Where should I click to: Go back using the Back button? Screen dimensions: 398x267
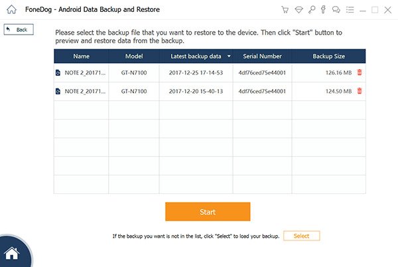coord(19,30)
